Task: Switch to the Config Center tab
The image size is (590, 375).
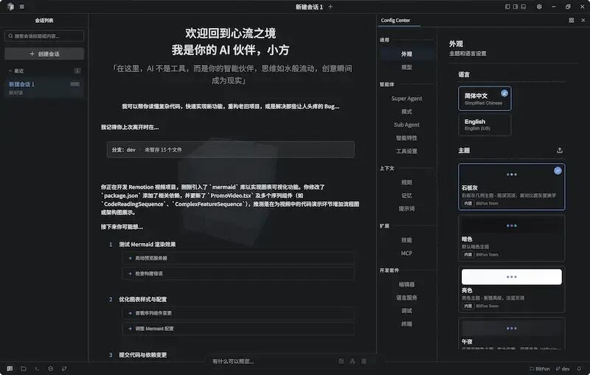Action: tap(395, 21)
